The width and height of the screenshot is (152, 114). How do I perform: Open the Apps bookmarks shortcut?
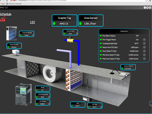tap(2, 4)
